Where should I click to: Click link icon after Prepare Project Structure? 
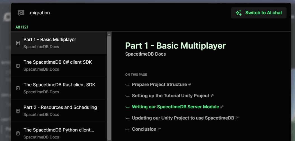tap(190, 84)
